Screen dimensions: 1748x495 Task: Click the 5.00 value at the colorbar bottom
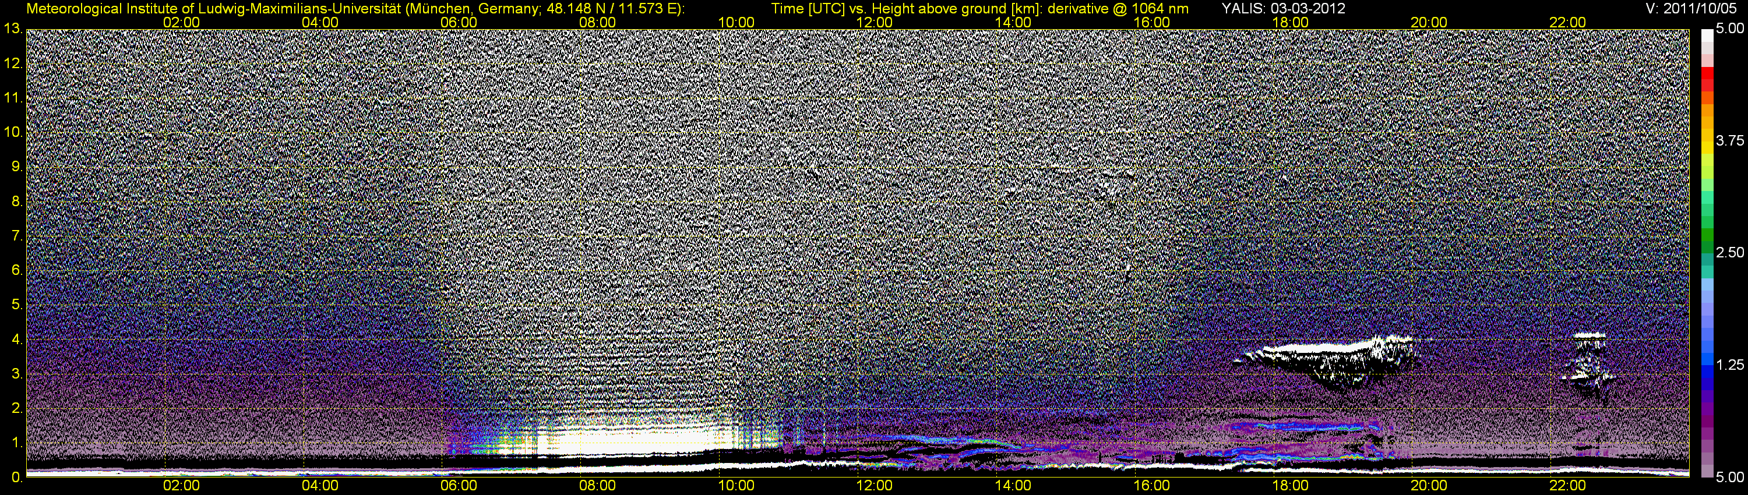point(1730,478)
